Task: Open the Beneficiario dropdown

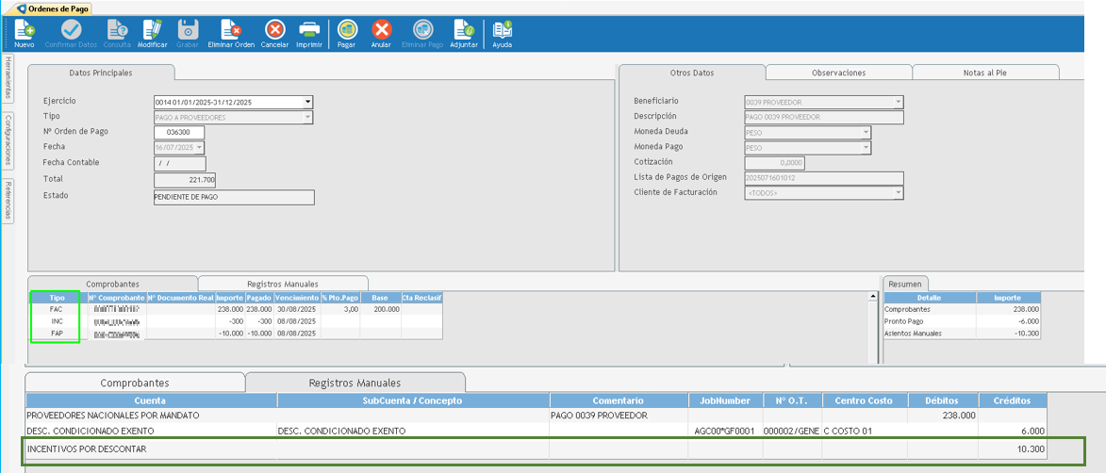Action: [x=898, y=102]
